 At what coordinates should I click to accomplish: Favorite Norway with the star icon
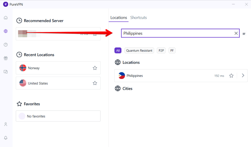click(x=95, y=68)
